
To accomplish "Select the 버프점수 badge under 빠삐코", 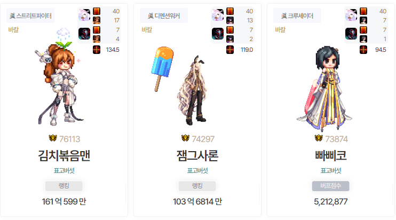I will 330,186.
